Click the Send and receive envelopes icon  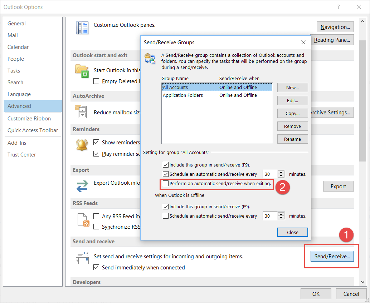(83, 257)
